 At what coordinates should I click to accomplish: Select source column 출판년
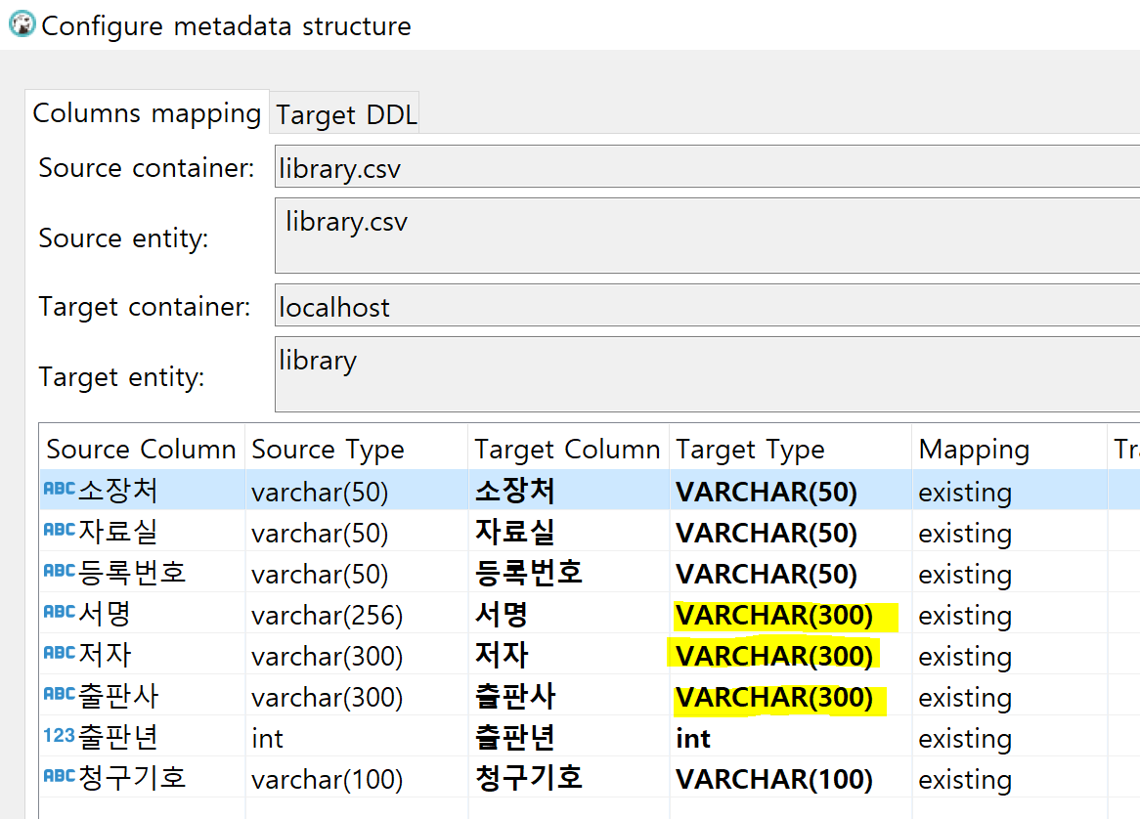point(117,736)
